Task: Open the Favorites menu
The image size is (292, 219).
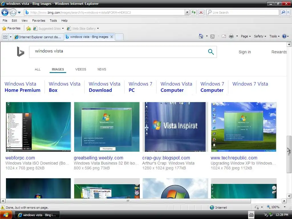Action: [39, 21]
